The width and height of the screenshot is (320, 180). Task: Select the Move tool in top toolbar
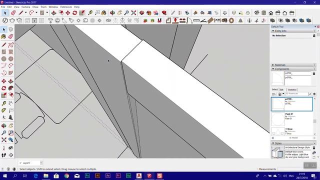(68, 13)
